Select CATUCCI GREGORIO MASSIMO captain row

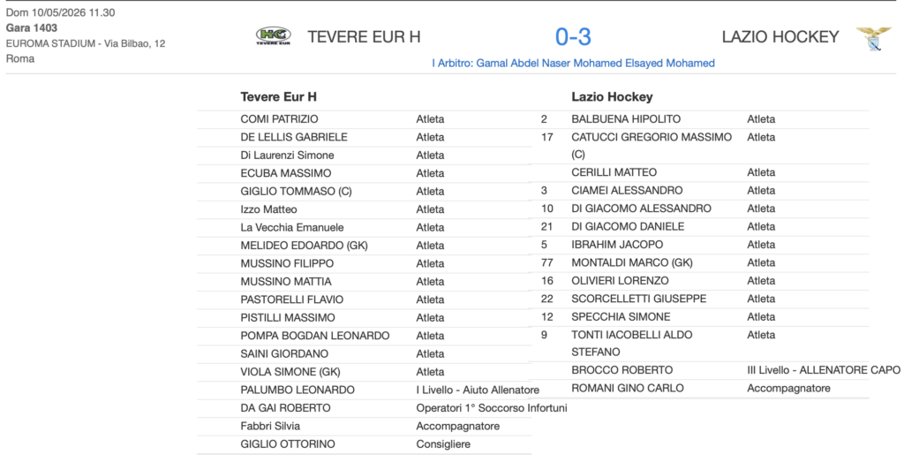pyautogui.click(x=699, y=146)
